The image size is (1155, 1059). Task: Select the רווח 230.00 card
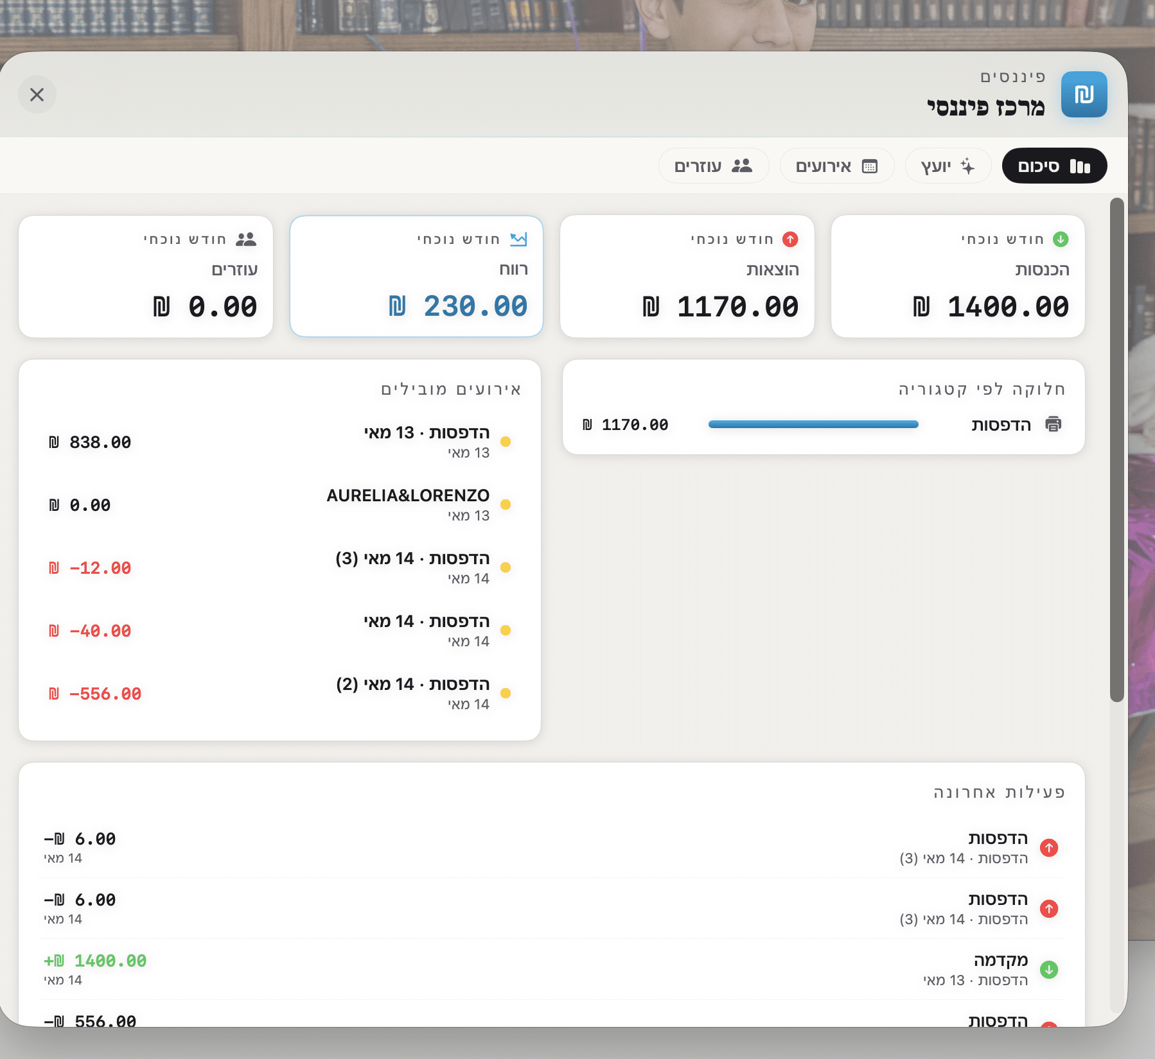click(416, 276)
